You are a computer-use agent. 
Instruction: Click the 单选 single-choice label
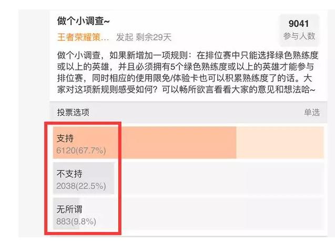click(x=311, y=112)
